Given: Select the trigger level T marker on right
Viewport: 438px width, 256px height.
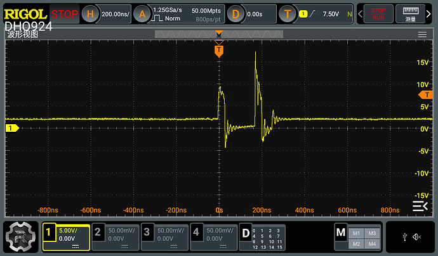Looking at the screenshot, I should 426,95.
